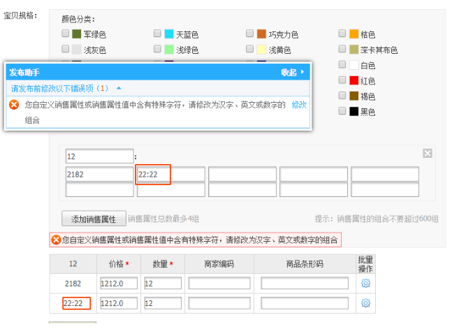This screenshot has height=329, width=452.
Task: Click the 商家编码 field in row 2182
Action: click(x=219, y=284)
